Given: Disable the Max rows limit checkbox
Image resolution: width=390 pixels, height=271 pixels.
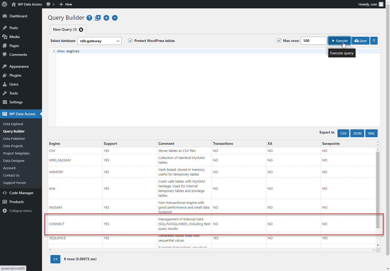Looking at the screenshot, I should click(279, 40).
